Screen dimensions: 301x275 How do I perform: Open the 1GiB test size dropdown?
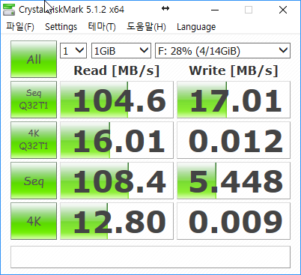click(121, 51)
